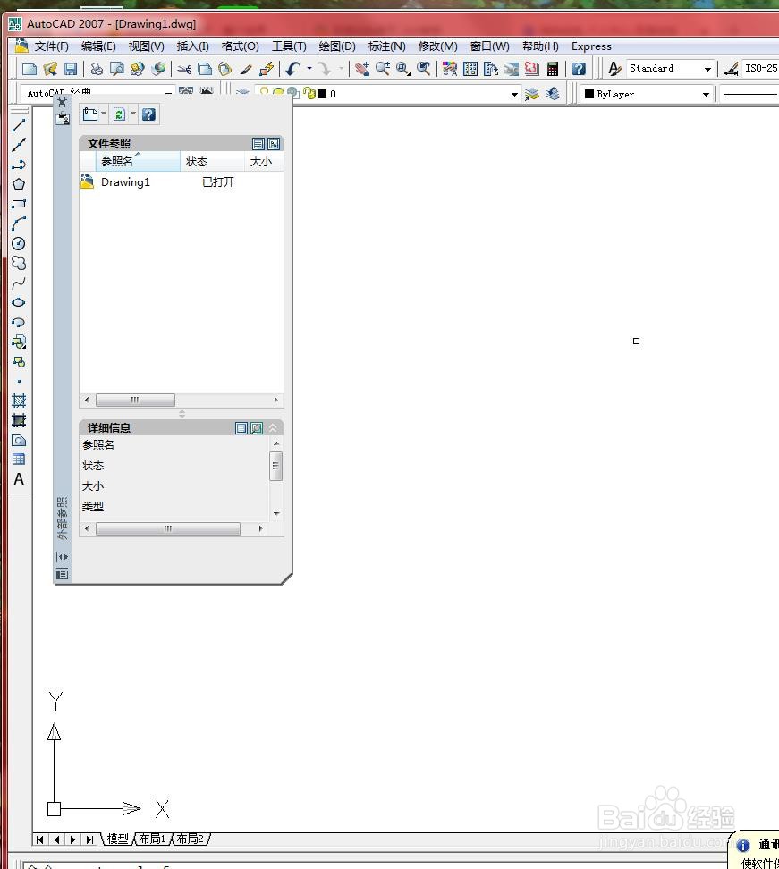Select the Revision Cloud tool
This screenshot has height=869, width=779.
tap(19, 263)
